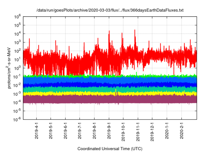Click the y-axis label 'protons/cm²-s-sr-MeV'
This screenshot has width=217, height=152.
click(x=9, y=68)
